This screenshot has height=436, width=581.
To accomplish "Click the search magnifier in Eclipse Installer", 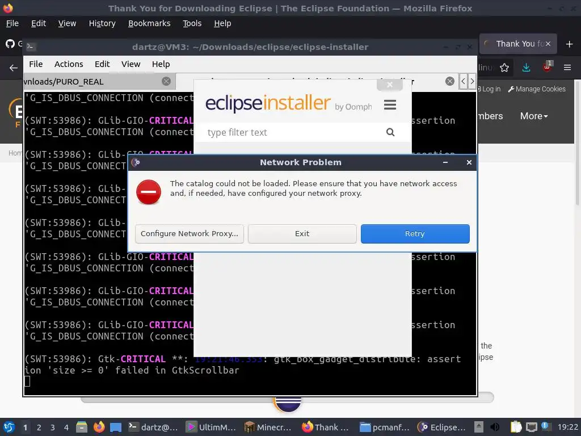I will [x=390, y=132].
